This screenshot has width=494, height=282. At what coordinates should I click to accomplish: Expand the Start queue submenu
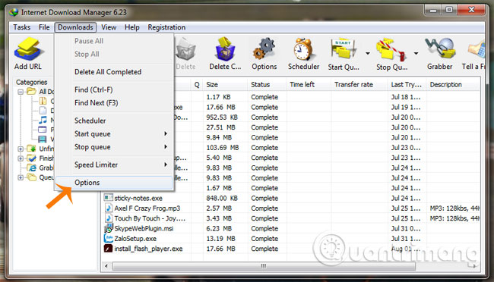pos(166,133)
